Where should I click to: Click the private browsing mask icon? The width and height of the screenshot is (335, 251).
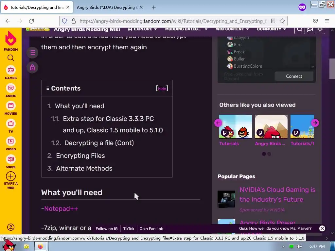point(302,7)
